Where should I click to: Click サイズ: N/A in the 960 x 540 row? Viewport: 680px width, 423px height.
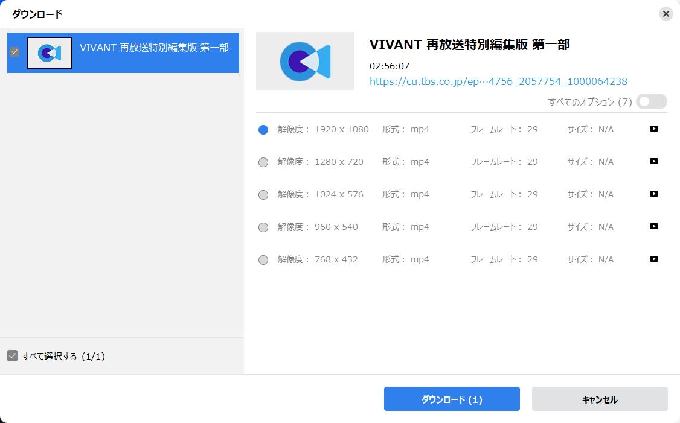click(x=590, y=227)
